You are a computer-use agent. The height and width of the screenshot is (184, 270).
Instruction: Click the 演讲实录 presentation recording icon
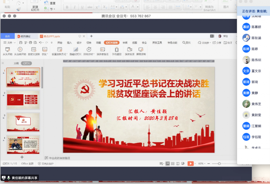pyautogui.click(x=130, y=50)
